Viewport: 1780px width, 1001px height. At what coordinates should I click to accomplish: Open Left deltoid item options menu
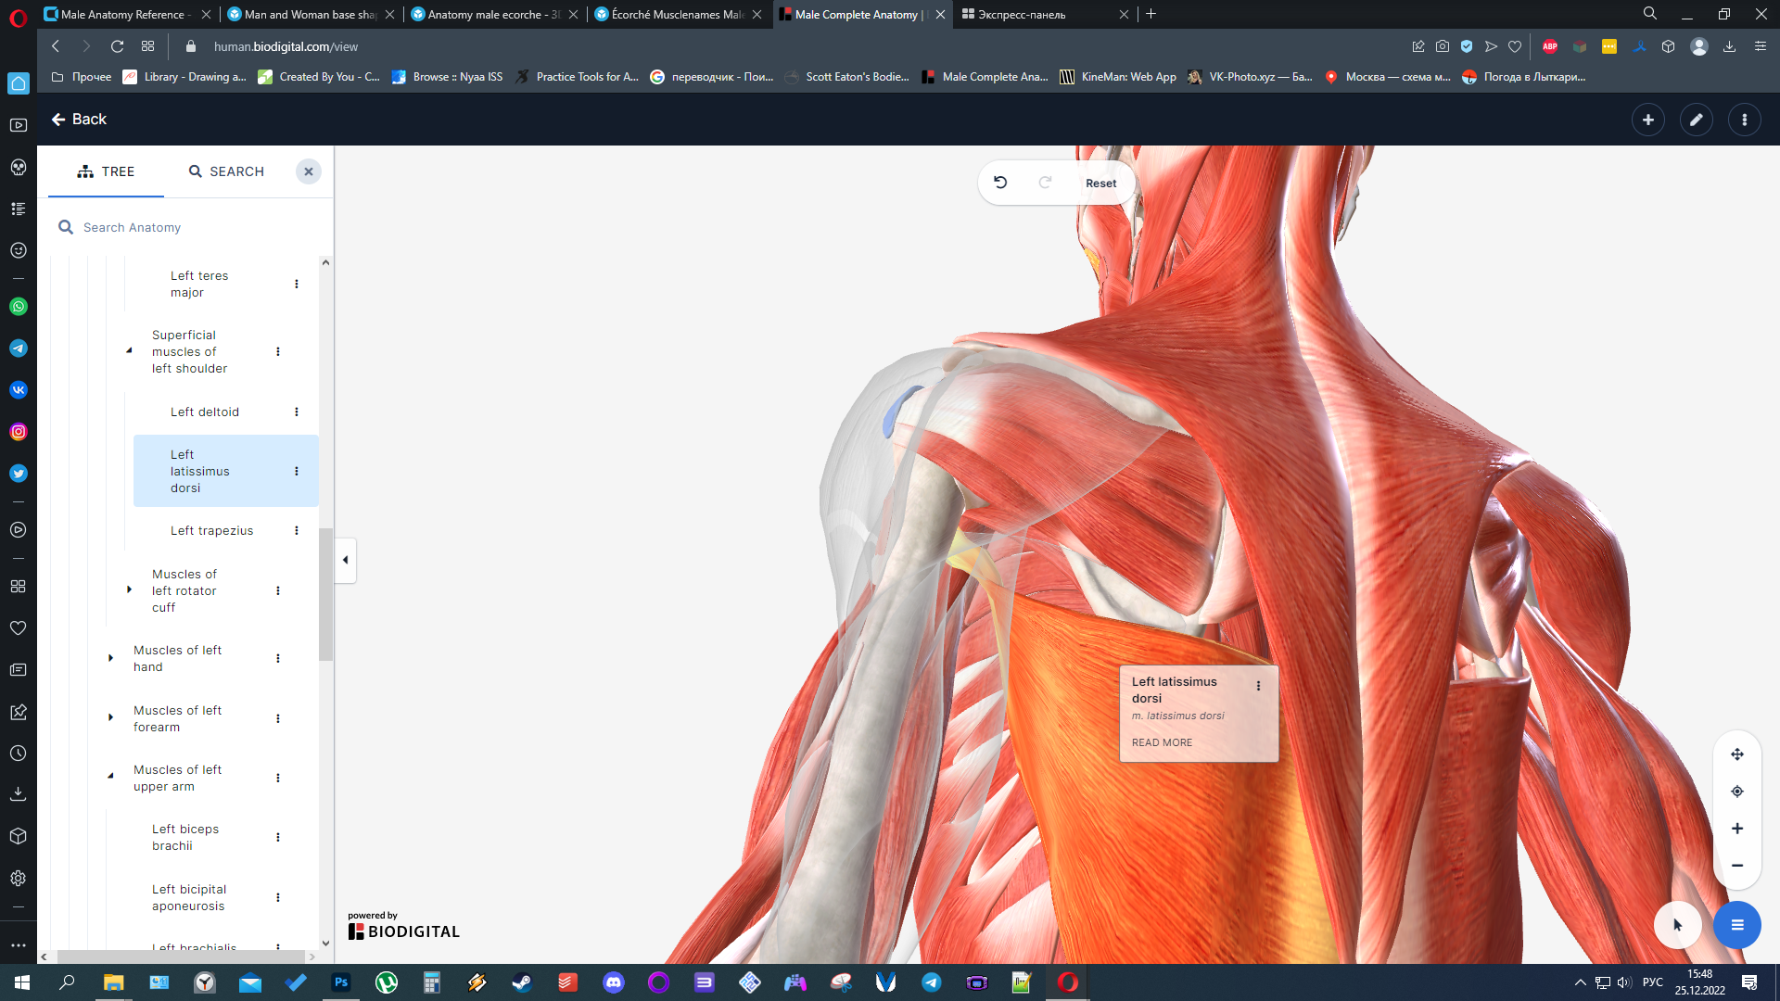pos(297,412)
